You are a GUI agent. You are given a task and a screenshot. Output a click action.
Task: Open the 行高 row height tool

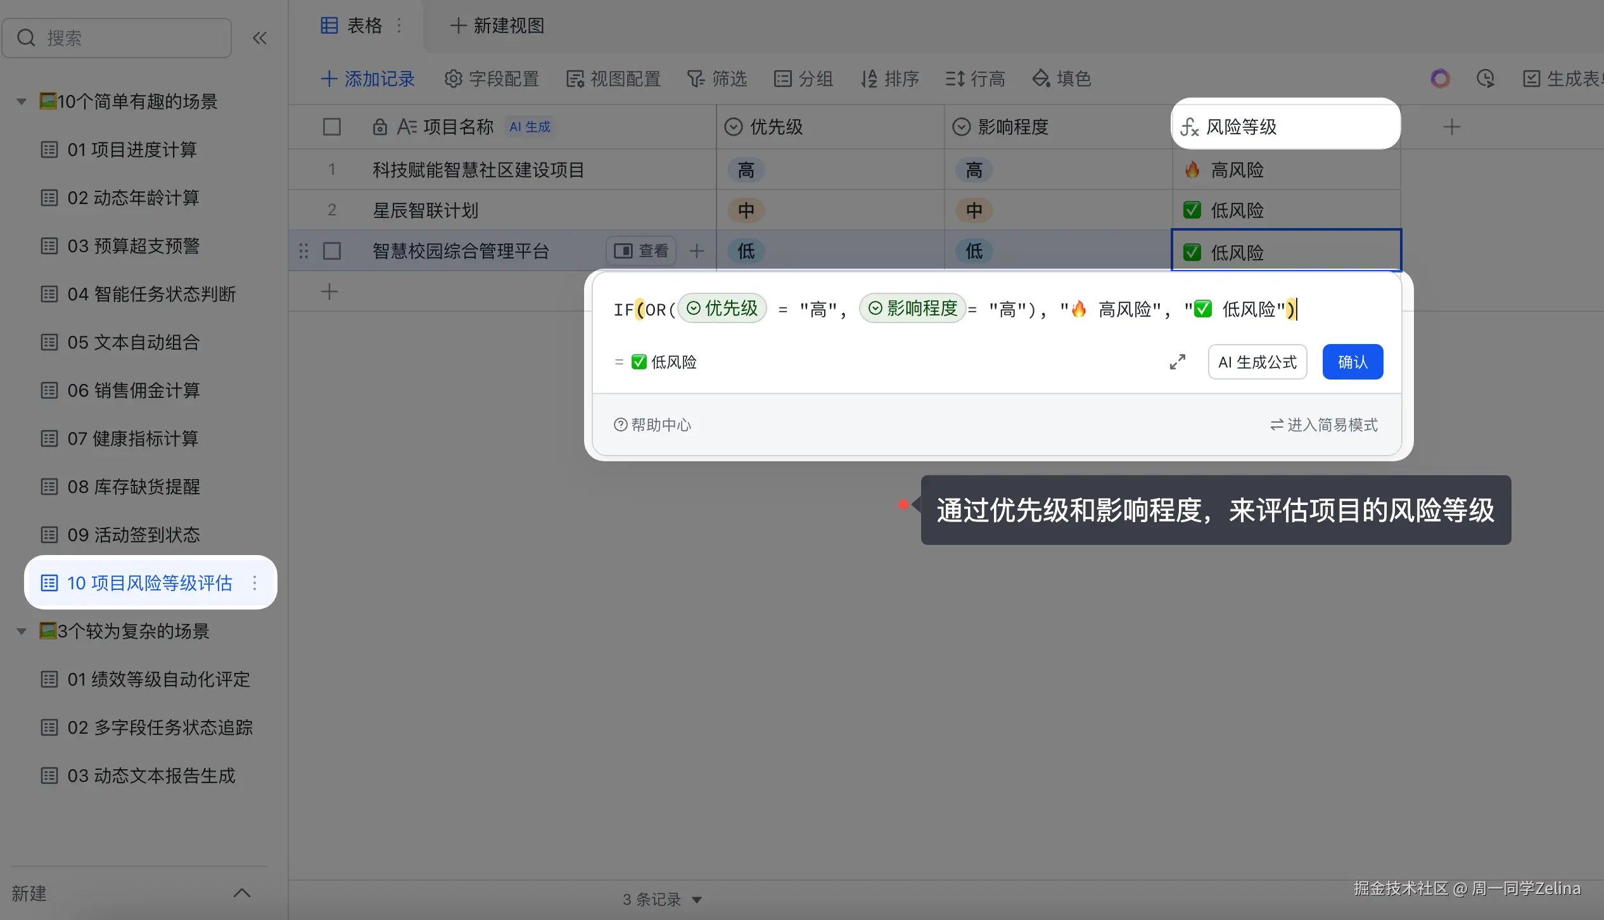[x=976, y=79]
